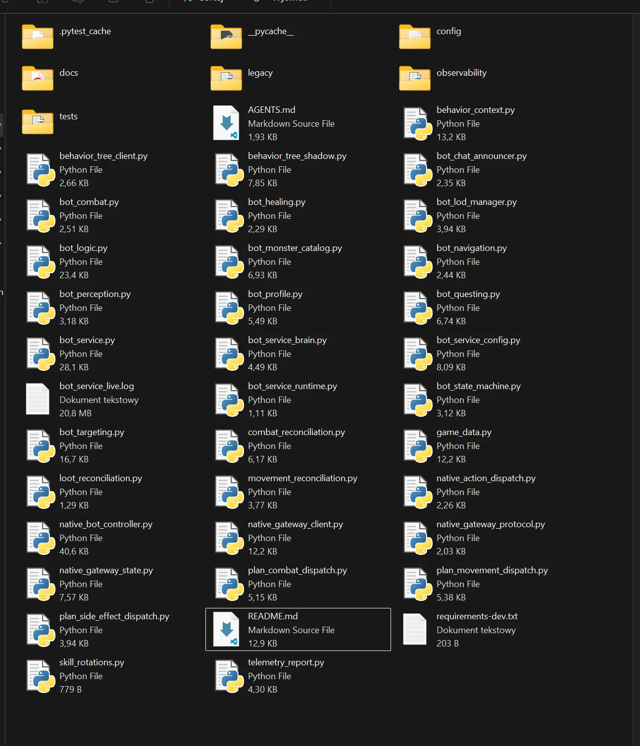Click the bot_combat.py Python file icon
This screenshot has height=746, width=640.
point(41,216)
